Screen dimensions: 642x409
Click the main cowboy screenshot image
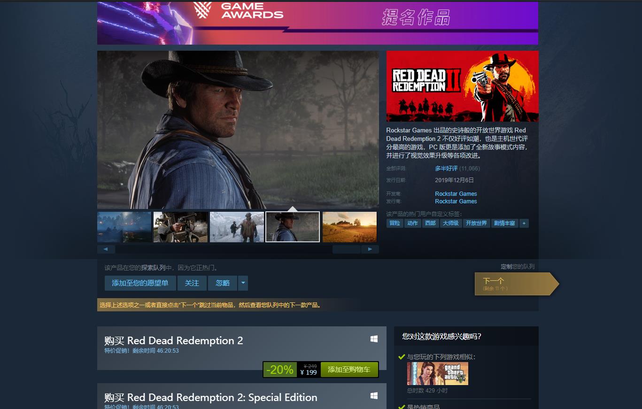(x=238, y=130)
